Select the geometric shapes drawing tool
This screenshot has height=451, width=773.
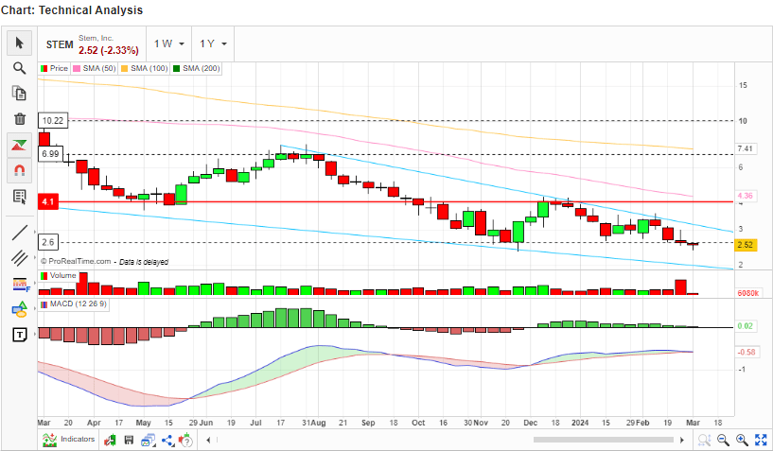(19, 309)
